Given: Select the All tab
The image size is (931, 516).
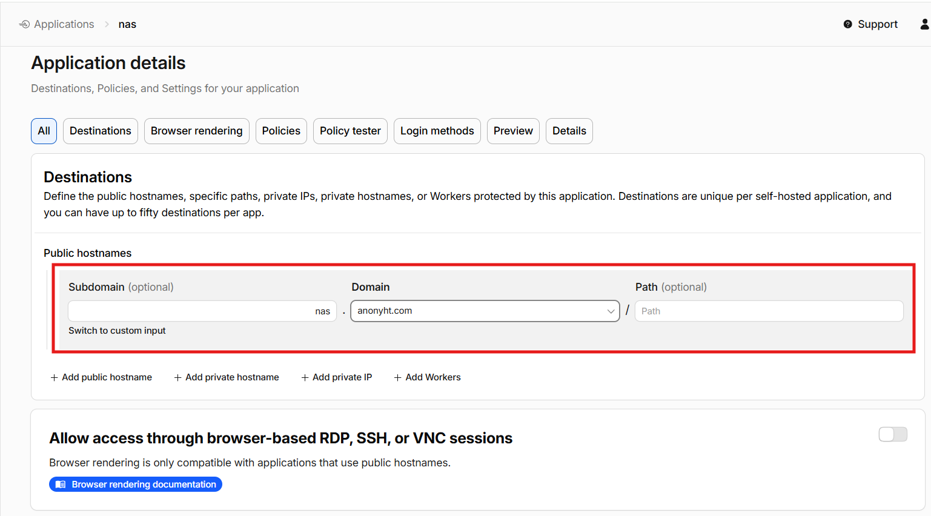Looking at the screenshot, I should coord(44,131).
